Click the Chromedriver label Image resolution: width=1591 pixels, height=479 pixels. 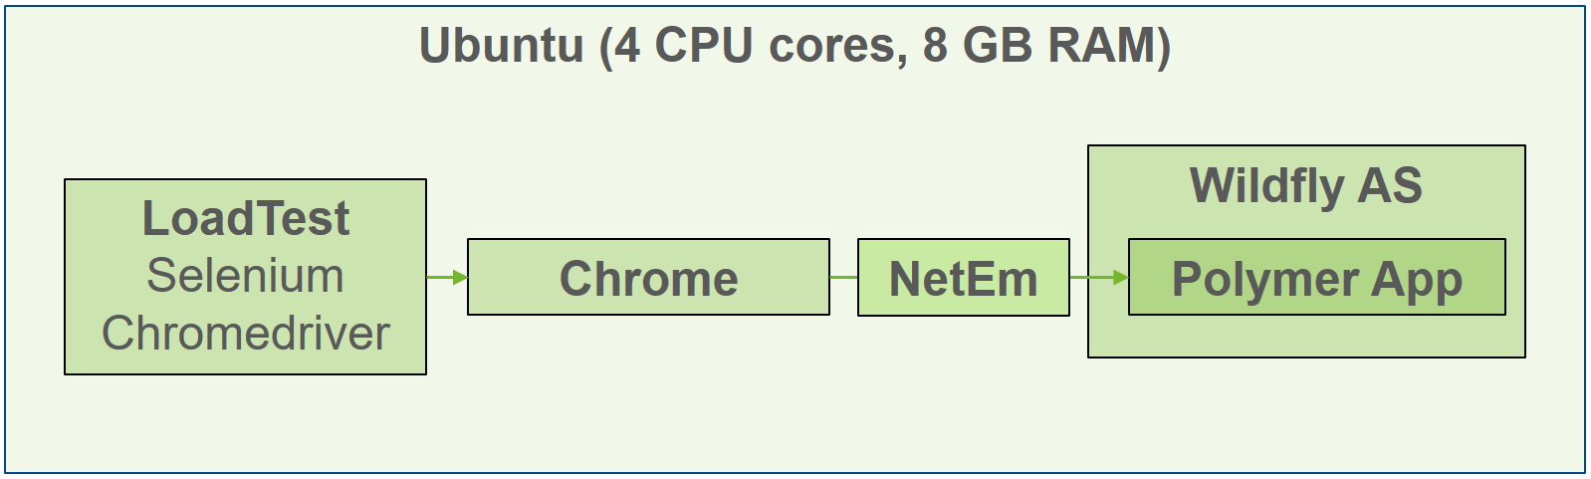click(245, 333)
